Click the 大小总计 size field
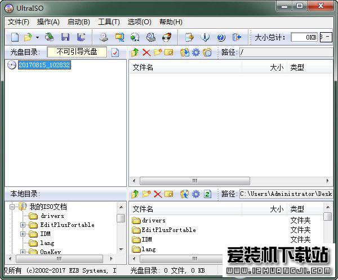Screen dimensions: 338x280 [x=304, y=37]
